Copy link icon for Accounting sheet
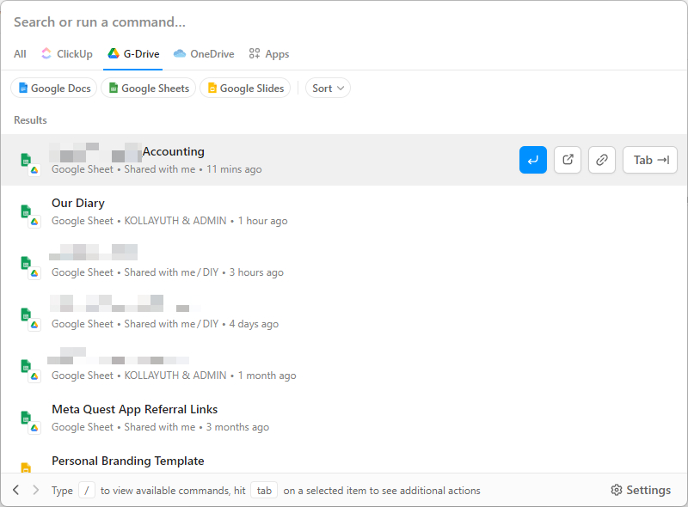 (x=602, y=160)
